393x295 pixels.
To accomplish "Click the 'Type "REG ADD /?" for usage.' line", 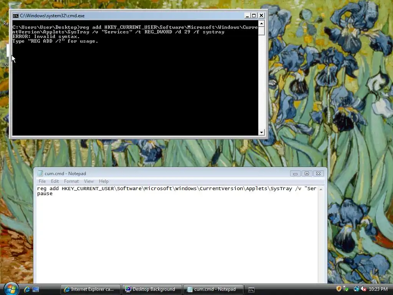I will tap(55, 41).
